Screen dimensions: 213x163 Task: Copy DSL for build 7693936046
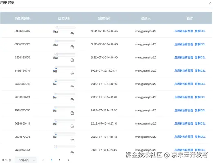click(x=200, y=84)
